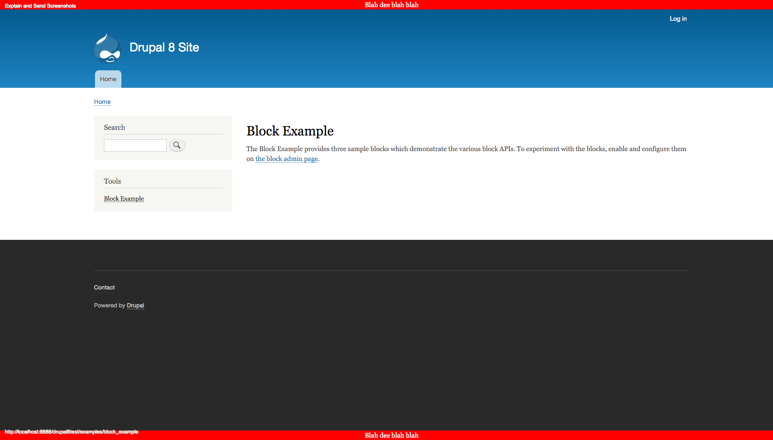Click 'Explain and Send Screenshots' label
This screenshot has height=440, width=773.
[x=41, y=6]
